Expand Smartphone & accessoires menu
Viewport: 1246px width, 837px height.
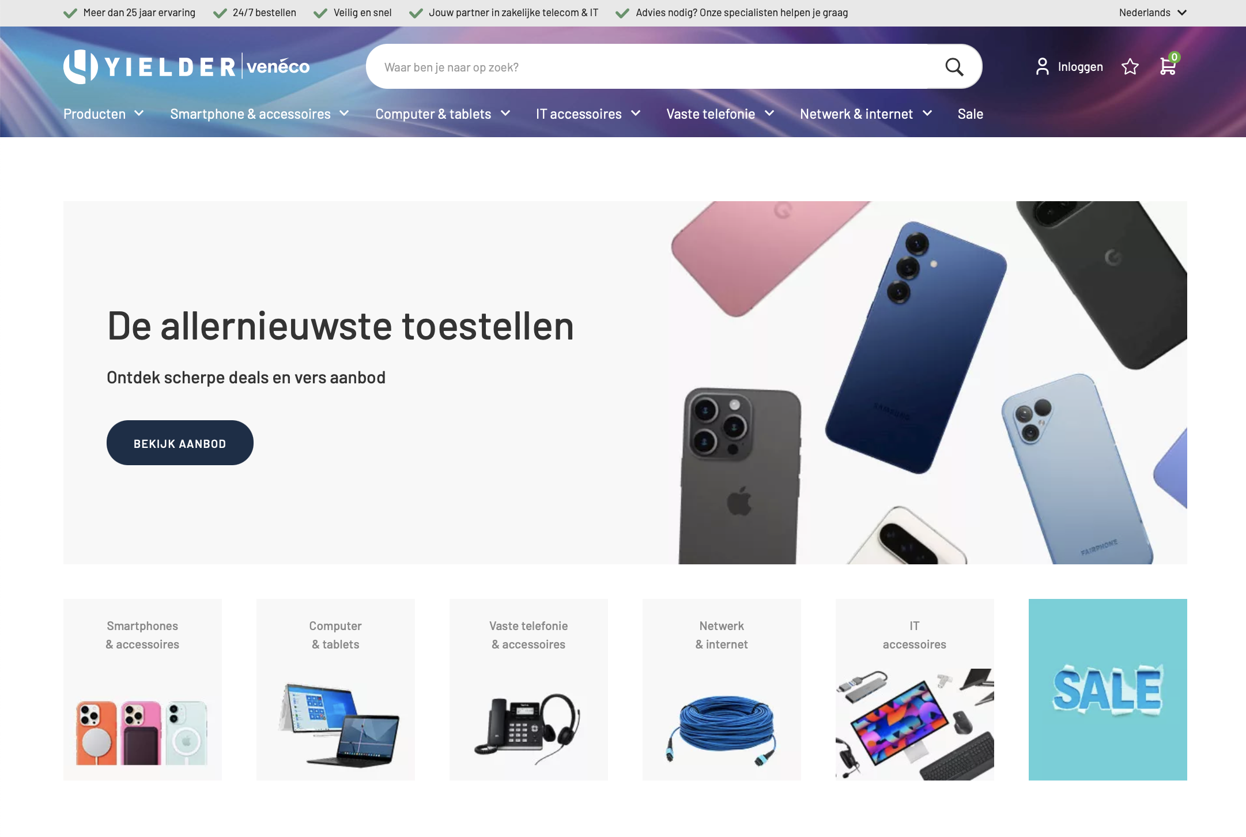(259, 114)
